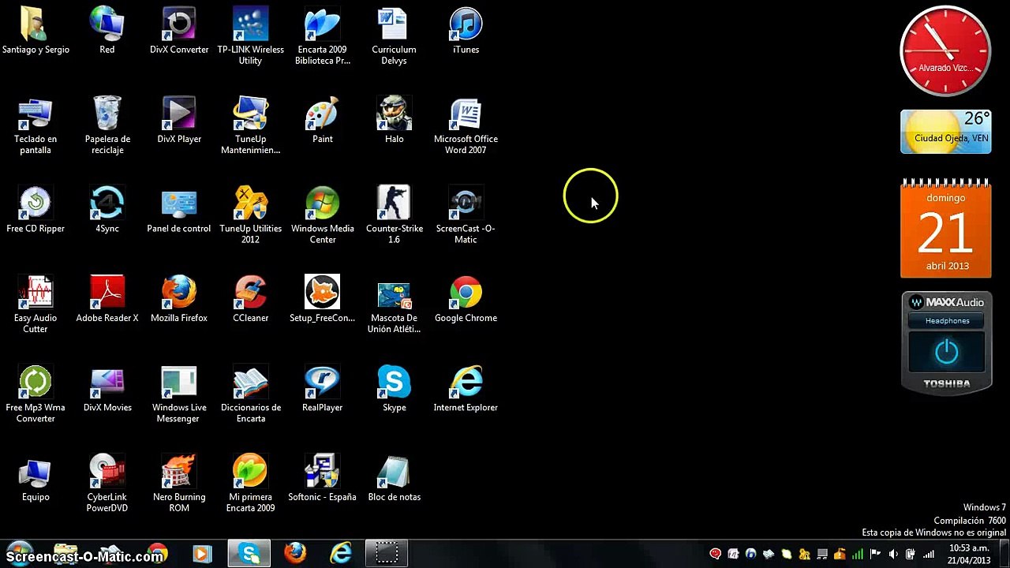Open Diccionarios de Encarta
The height and width of the screenshot is (568, 1010).
251,394
